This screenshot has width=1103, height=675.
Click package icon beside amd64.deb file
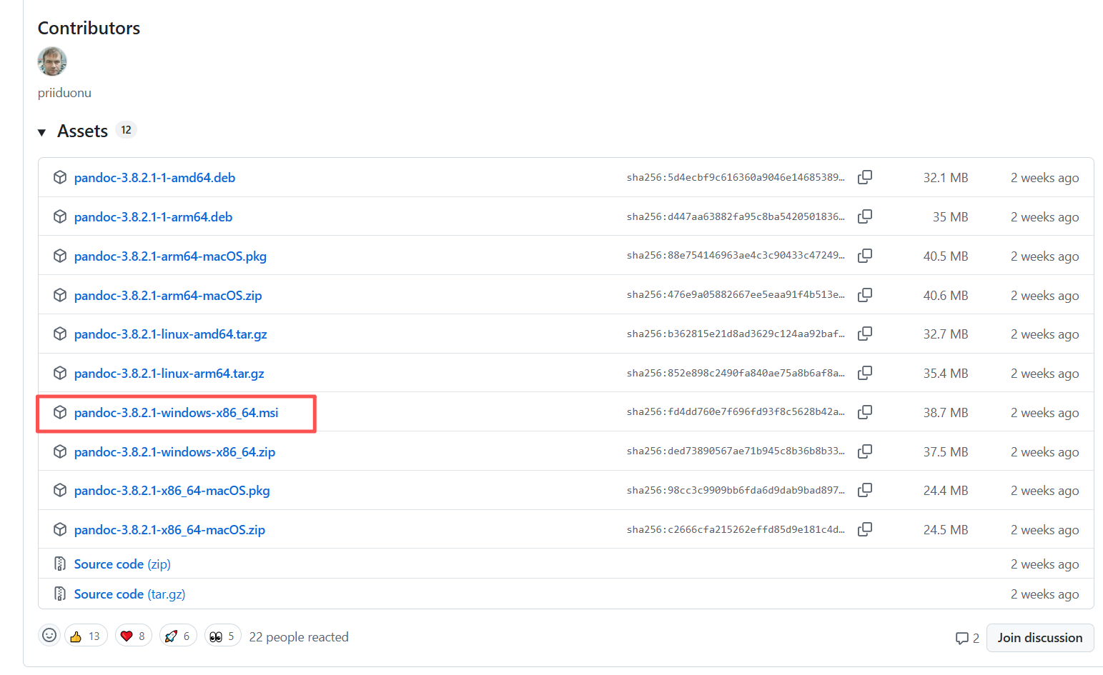(60, 177)
